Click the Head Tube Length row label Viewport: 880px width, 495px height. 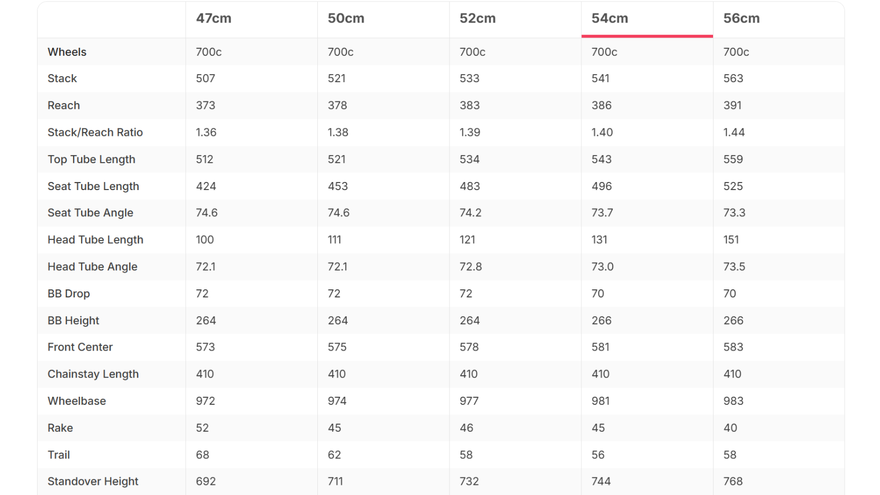96,240
